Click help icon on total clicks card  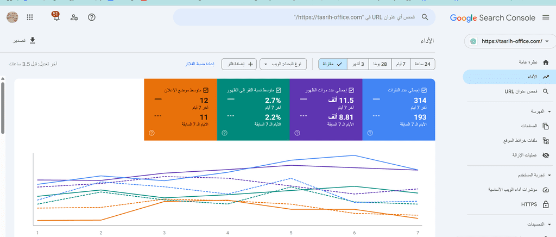coord(370,133)
